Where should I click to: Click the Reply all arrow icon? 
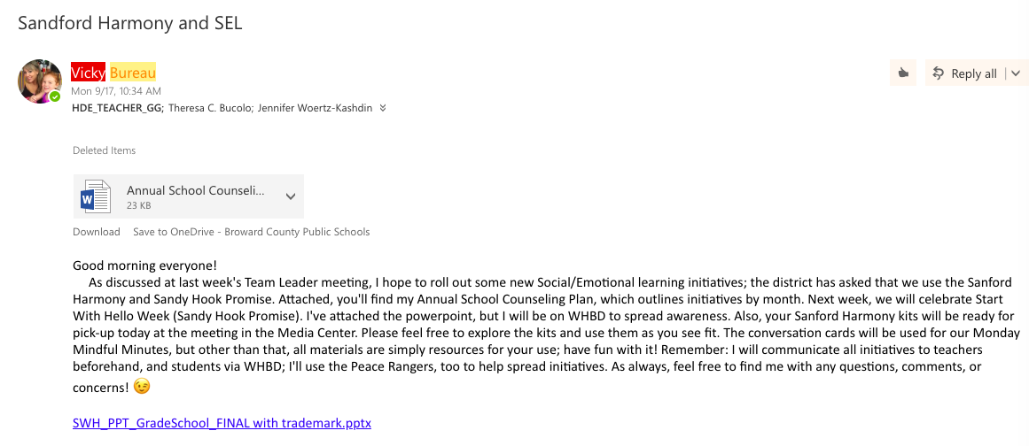coord(939,73)
